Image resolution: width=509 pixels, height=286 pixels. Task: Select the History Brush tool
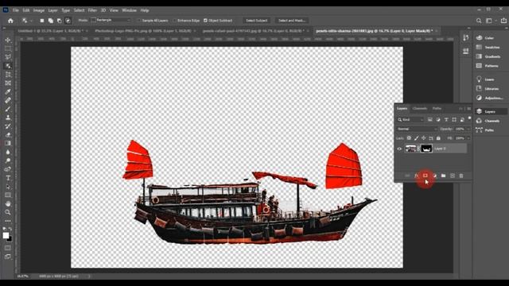click(x=8, y=126)
